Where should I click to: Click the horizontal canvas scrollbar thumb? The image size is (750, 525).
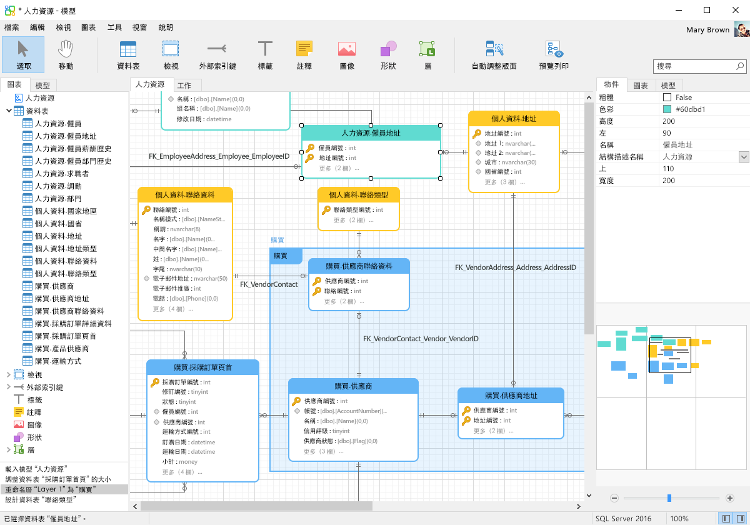256,506
